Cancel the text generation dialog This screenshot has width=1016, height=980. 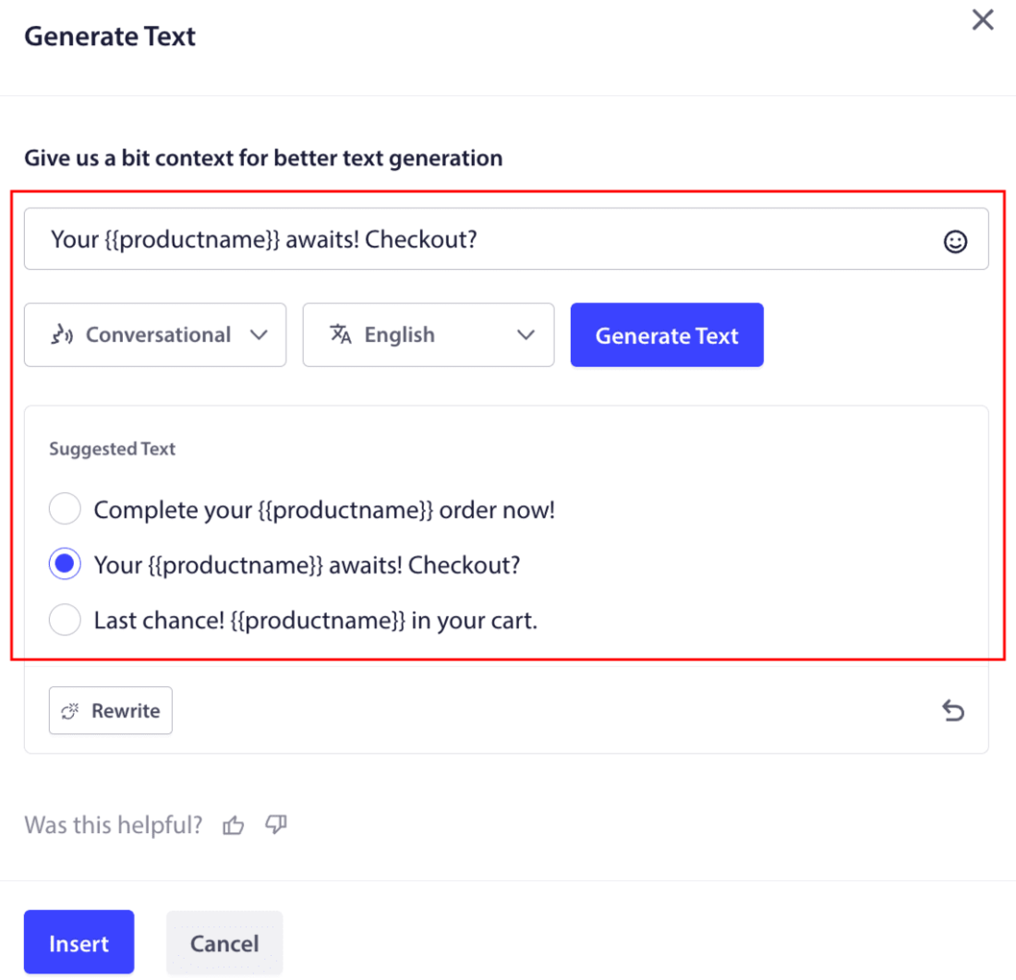coord(224,943)
